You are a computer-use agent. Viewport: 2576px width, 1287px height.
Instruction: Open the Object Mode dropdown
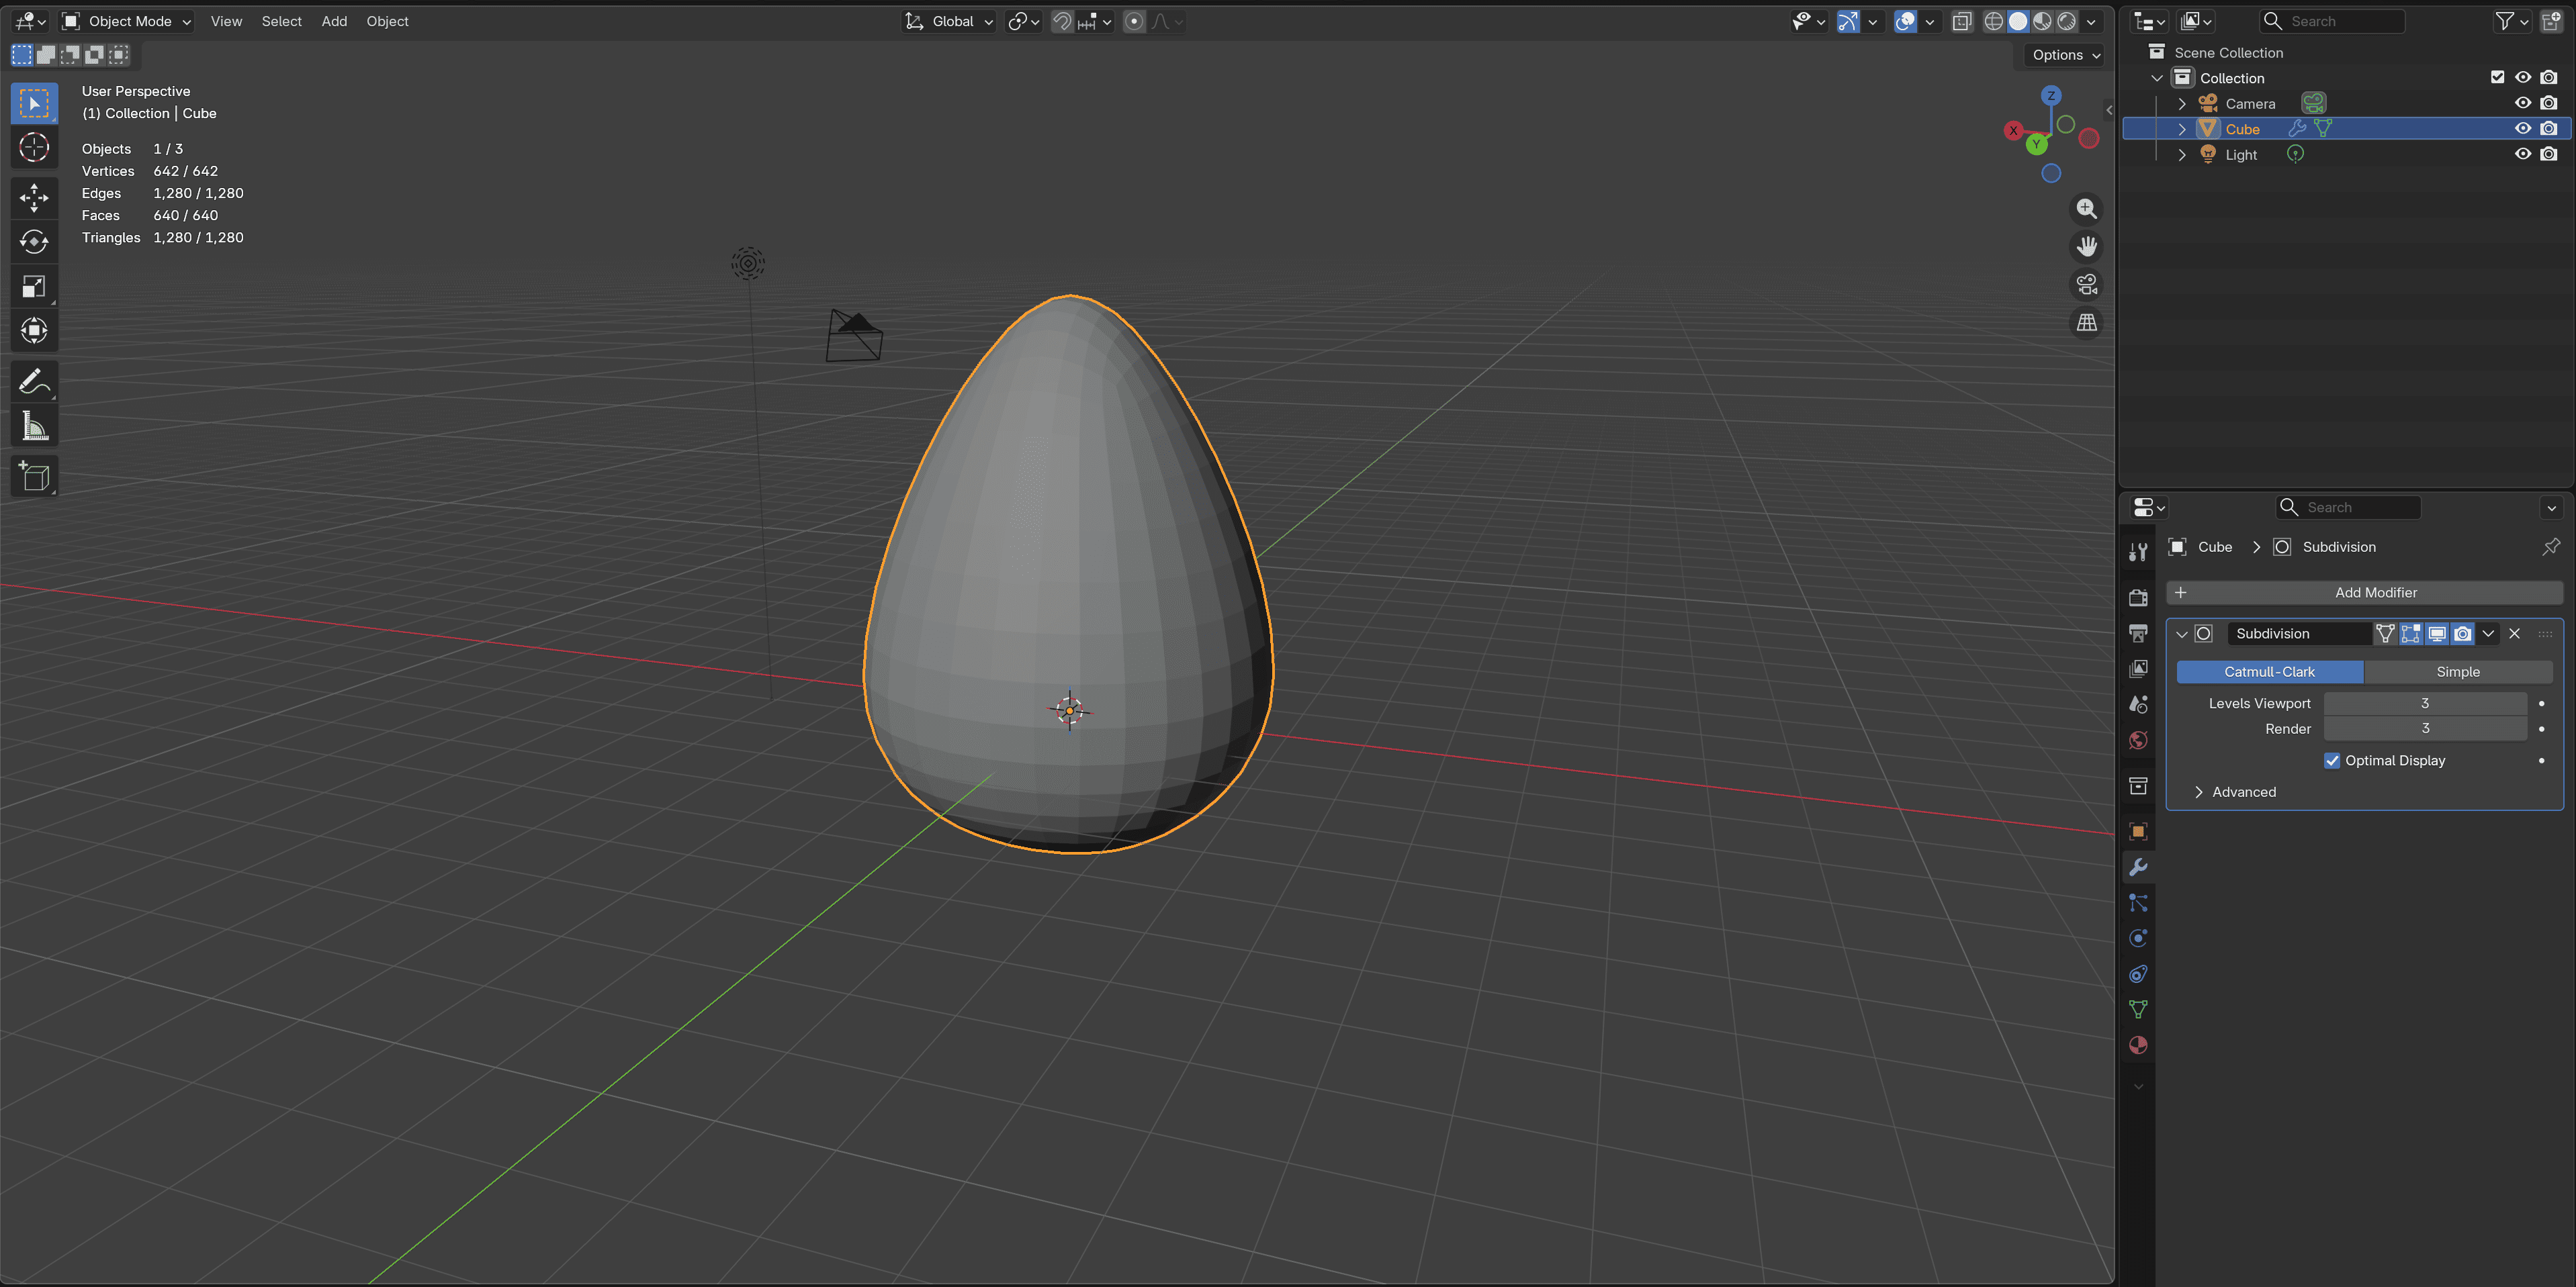[x=126, y=21]
